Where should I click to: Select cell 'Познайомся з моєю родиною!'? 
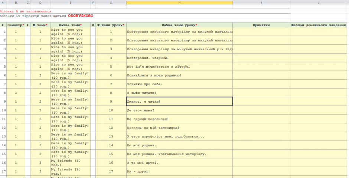(179, 75)
